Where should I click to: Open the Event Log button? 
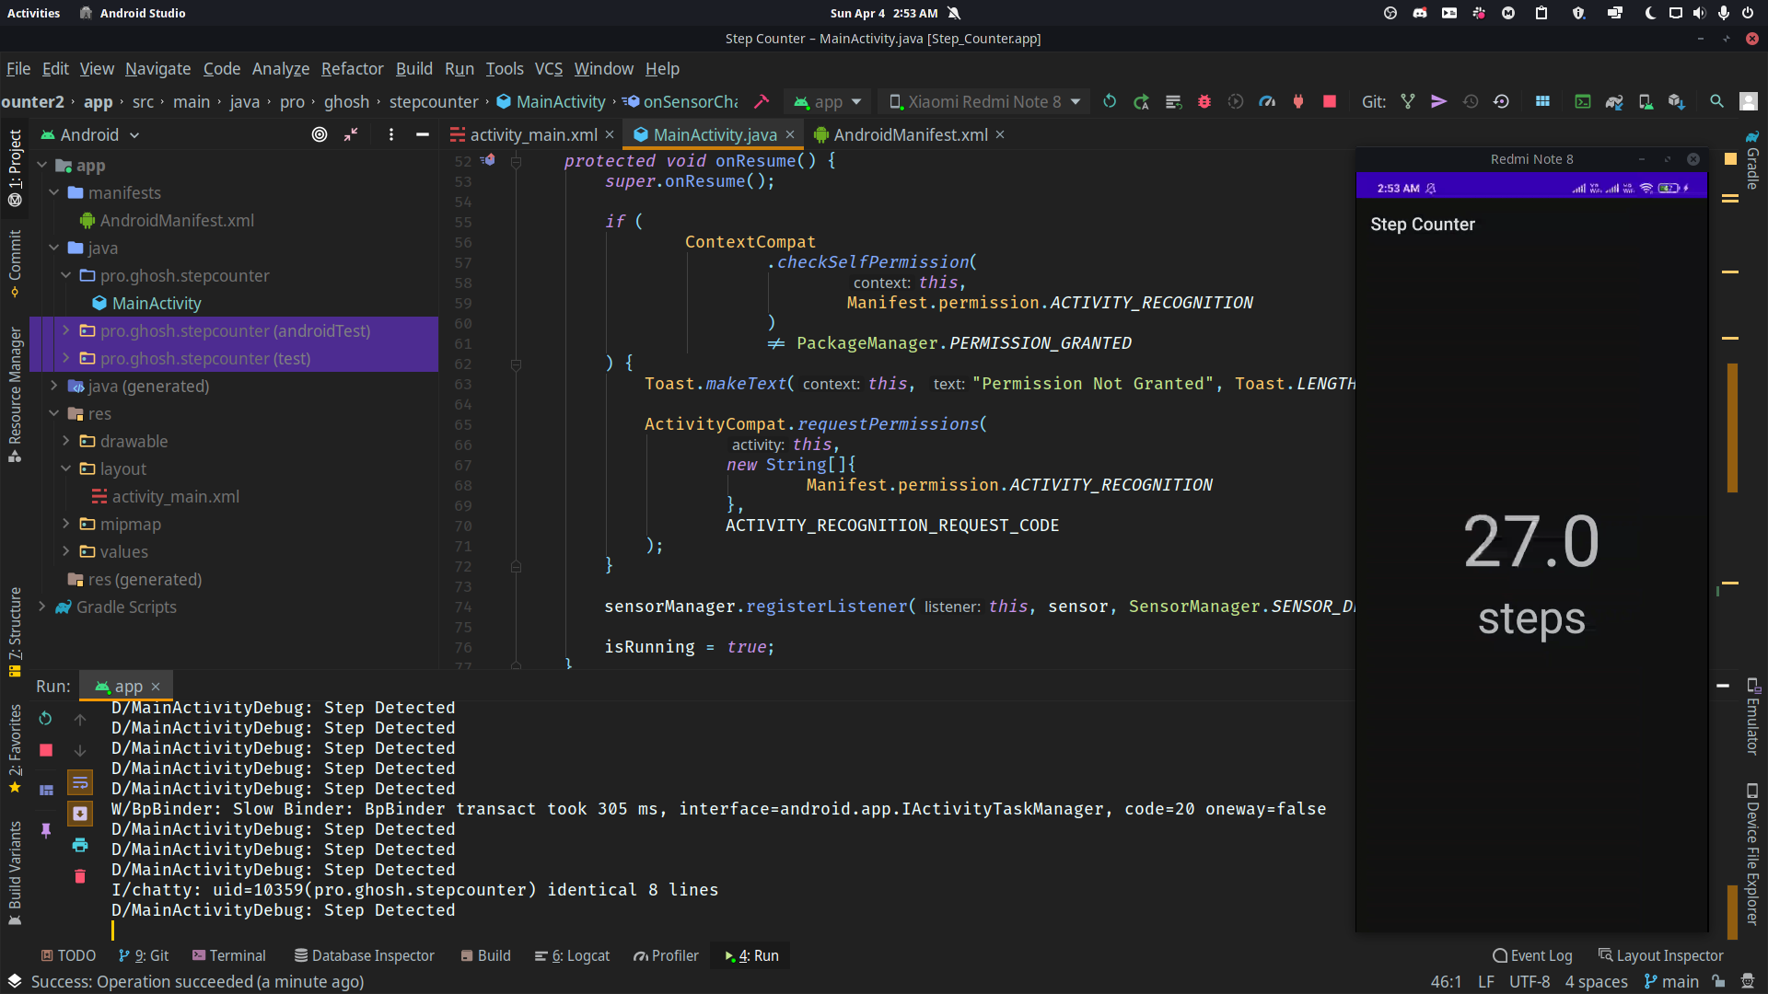click(x=1532, y=955)
